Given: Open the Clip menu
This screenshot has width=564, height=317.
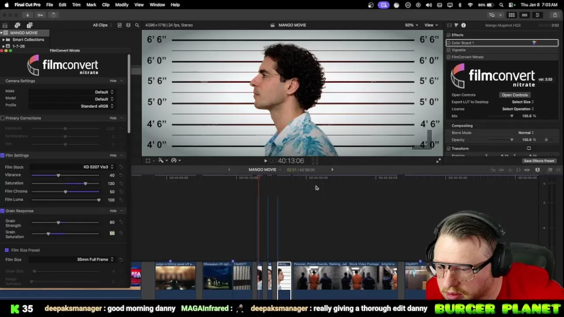Looking at the screenshot, I should (106, 5).
